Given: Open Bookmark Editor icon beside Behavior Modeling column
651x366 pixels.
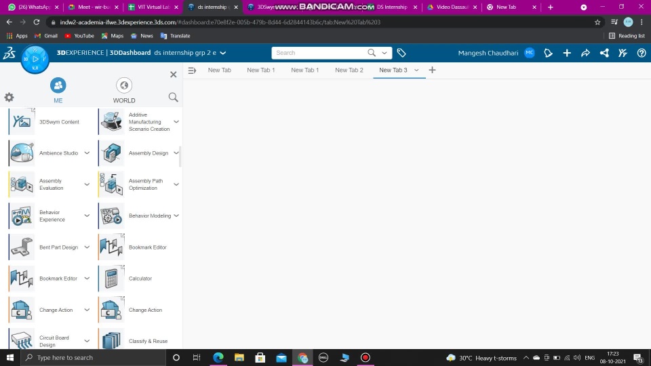Looking at the screenshot, I should [x=111, y=247].
